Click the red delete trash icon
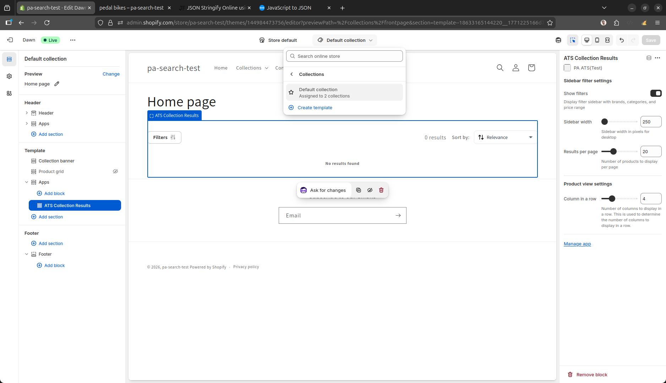Viewport: 666px width, 383px height. 381,190
